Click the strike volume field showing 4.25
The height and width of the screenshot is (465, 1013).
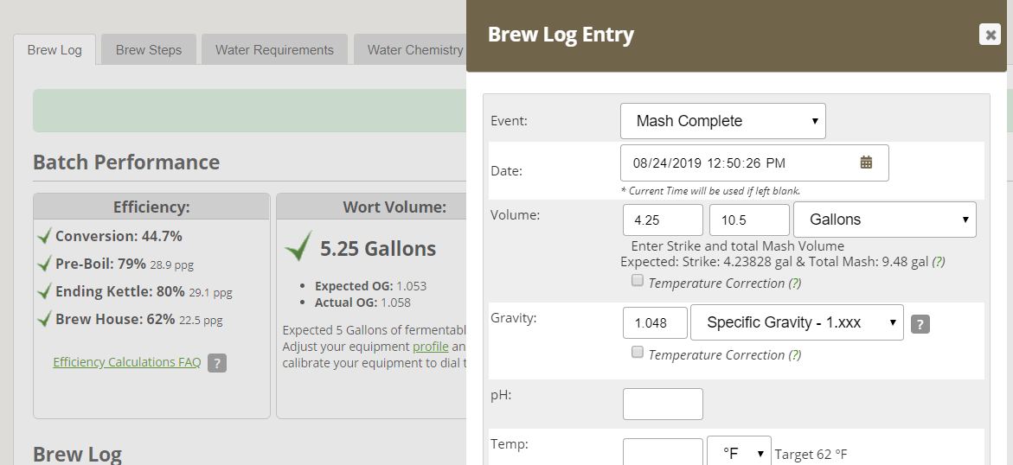tap(663, 220)
